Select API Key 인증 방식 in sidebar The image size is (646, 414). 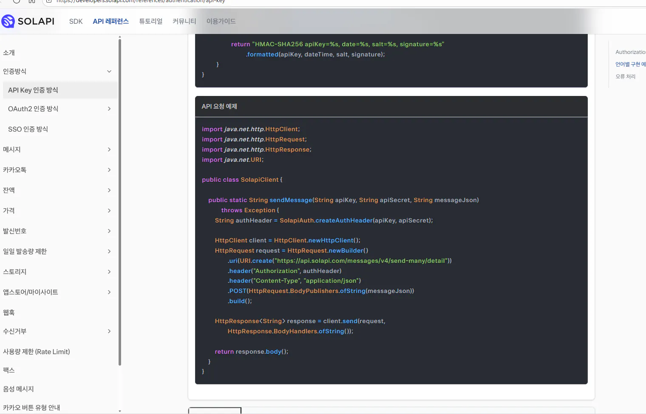point(33,90)
